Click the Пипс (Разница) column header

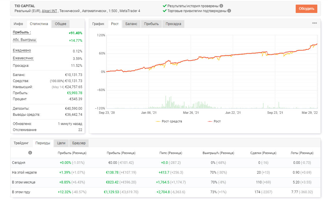point(171,153)
